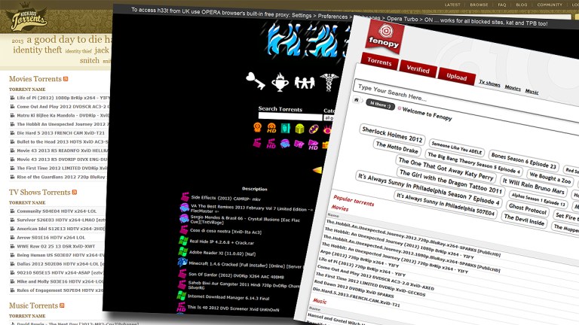
Task: Click the Ghost Protocol search tag
Action: click(x=527, y=208)
